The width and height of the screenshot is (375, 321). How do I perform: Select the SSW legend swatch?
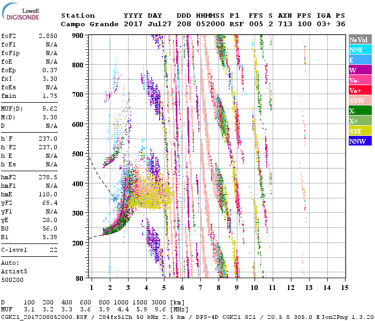click(359, 101)
